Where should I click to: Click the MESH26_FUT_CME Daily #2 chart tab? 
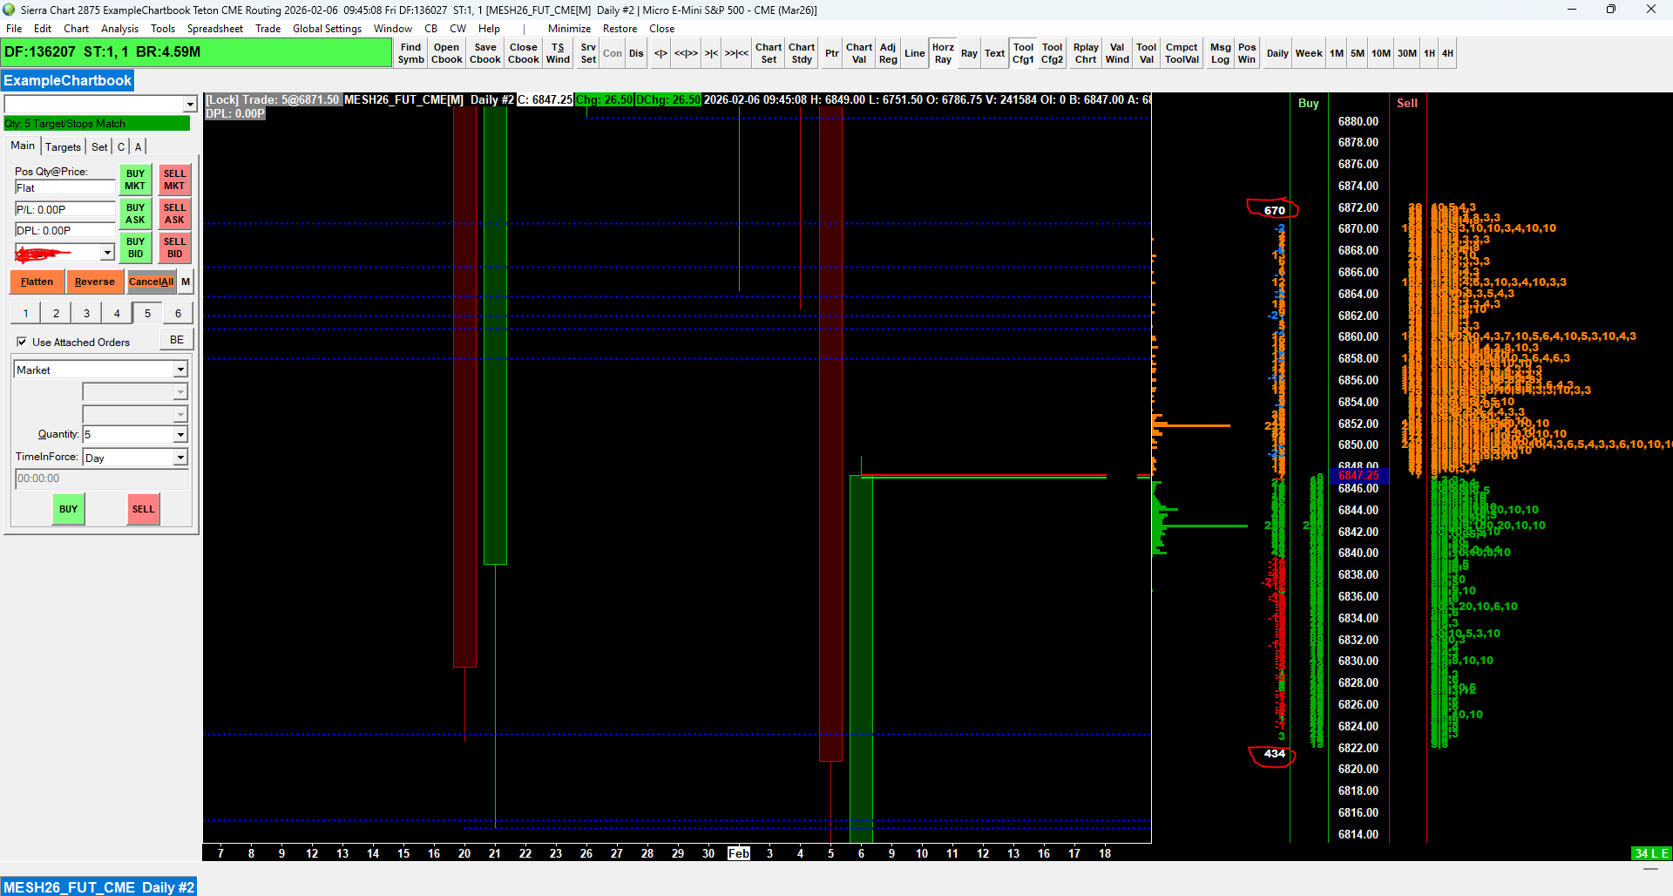coord(98,887)
